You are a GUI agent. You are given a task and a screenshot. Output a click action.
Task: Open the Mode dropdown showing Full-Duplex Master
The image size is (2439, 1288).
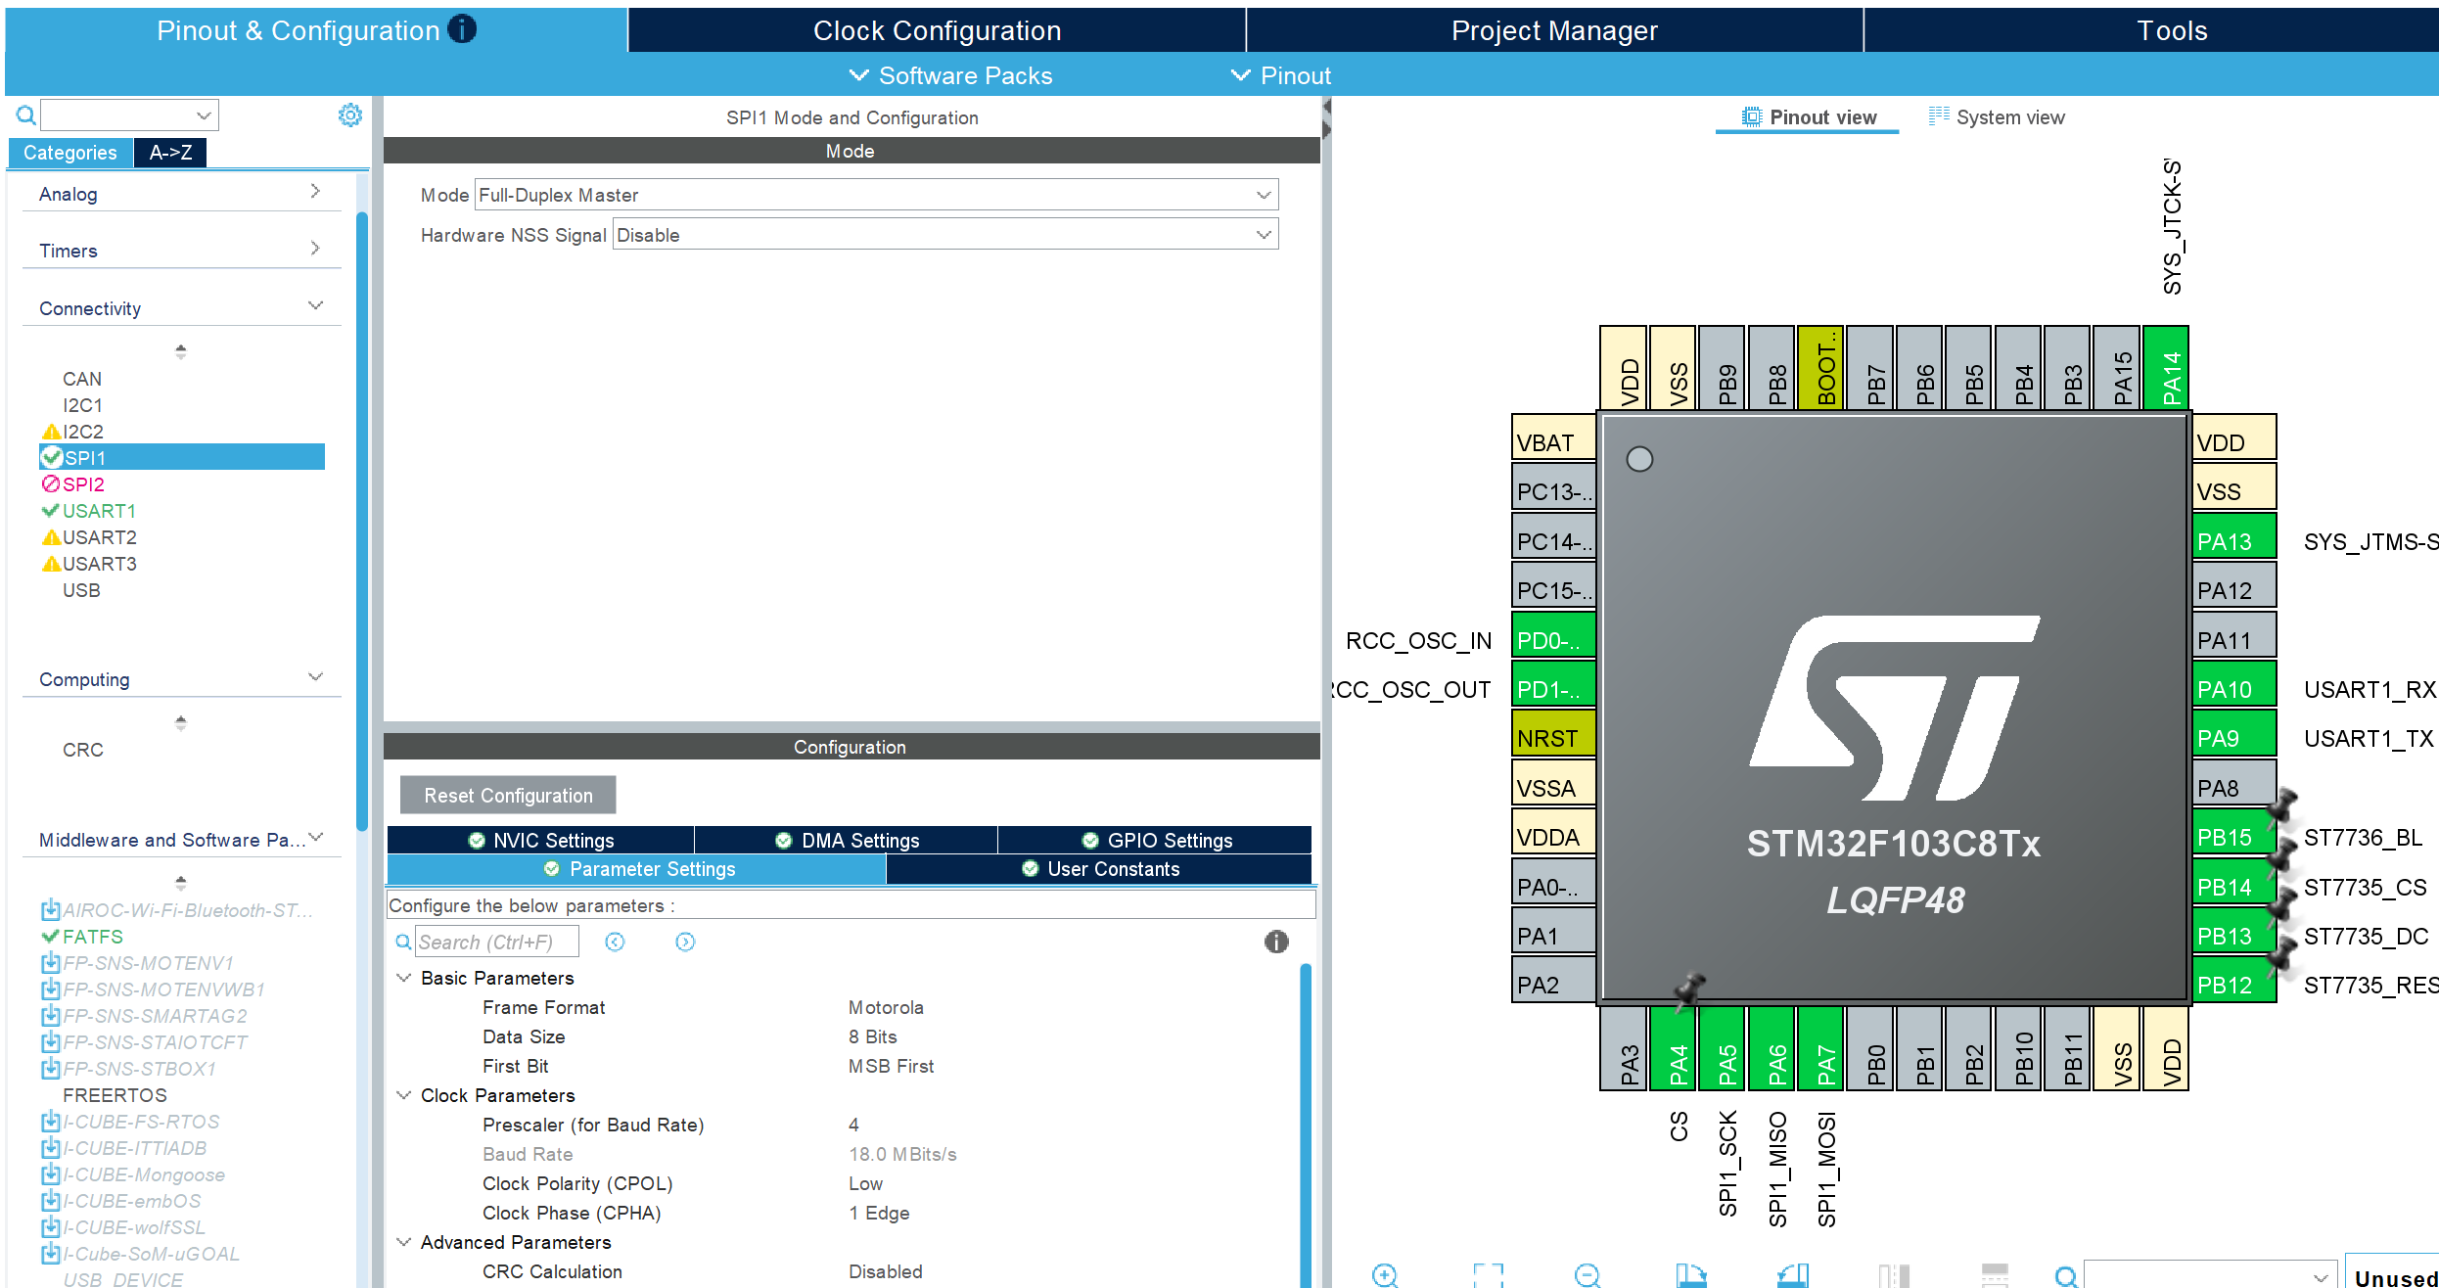876,195
